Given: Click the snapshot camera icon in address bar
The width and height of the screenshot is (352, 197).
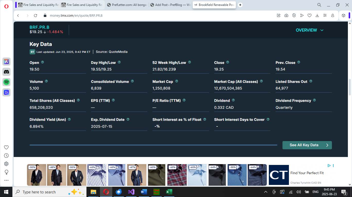Looking at the screenshot, I should tap(286, 15).
